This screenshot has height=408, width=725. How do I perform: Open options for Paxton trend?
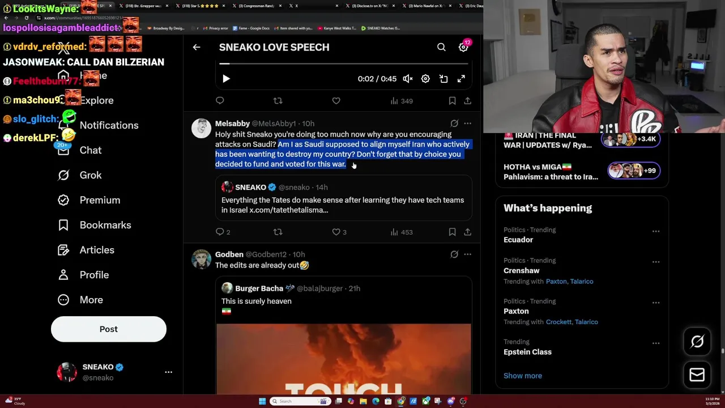(x=656, y=303)
